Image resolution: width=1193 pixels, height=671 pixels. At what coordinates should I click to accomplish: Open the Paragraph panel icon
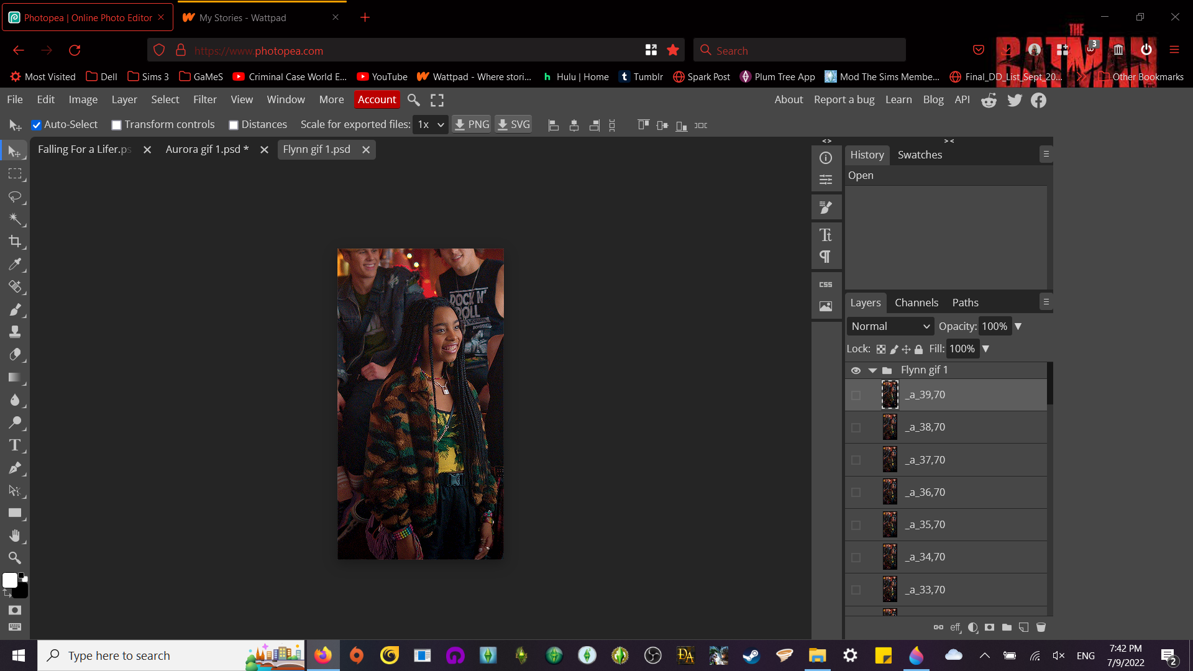826,257
